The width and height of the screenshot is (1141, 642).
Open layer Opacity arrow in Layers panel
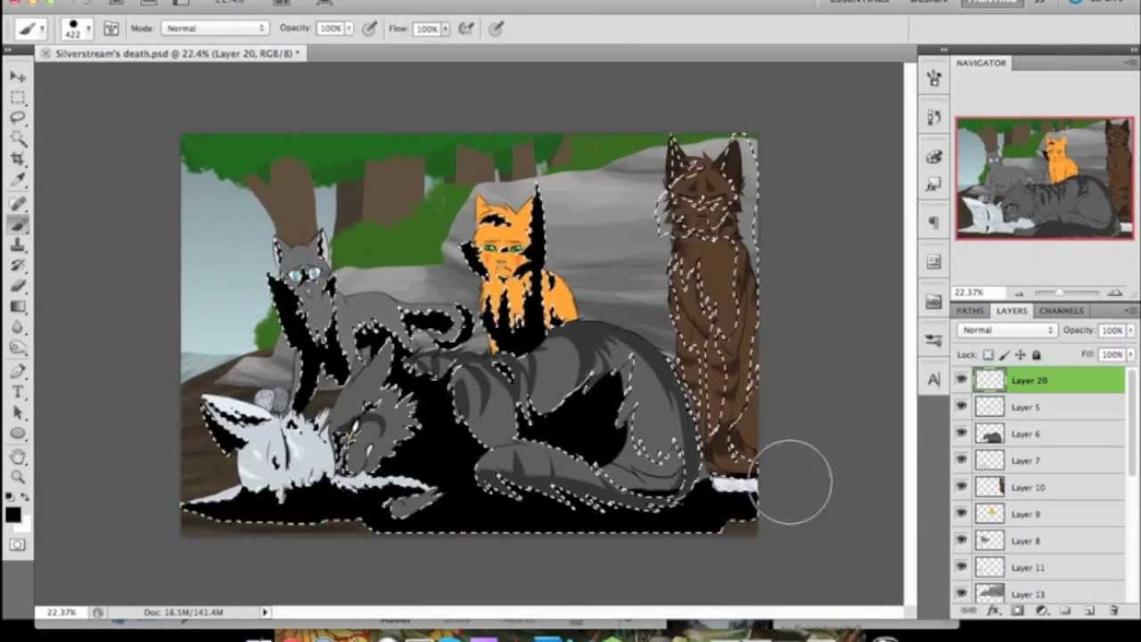[1129, 330]
